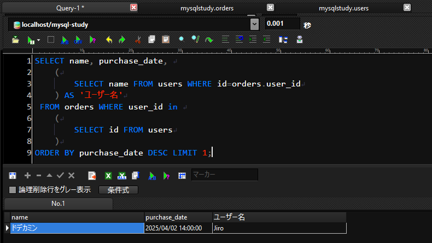Viewport: 432px width, 243px height.
Task: Click the line number 5 in gutter
Action: [29, 107]
